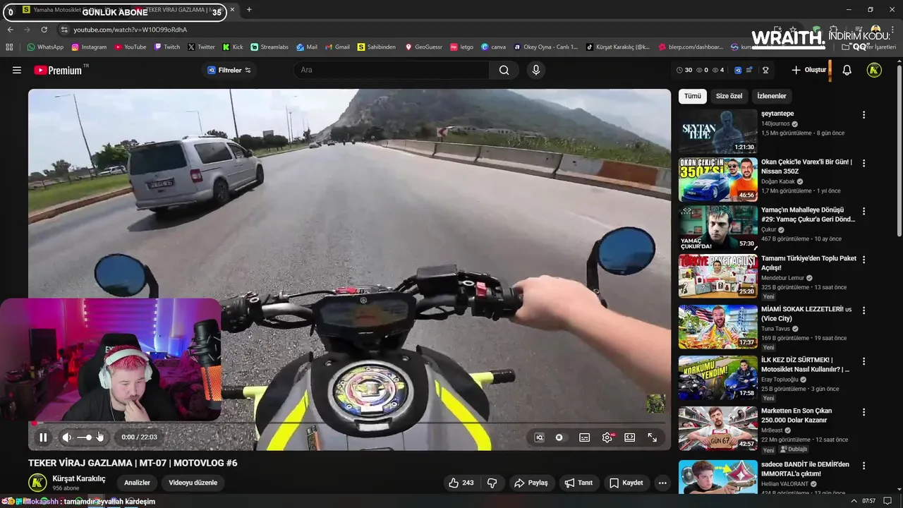Open the YouTube hamburger guide menu
The height and width of the screenshot is (508, 903).
17,70
